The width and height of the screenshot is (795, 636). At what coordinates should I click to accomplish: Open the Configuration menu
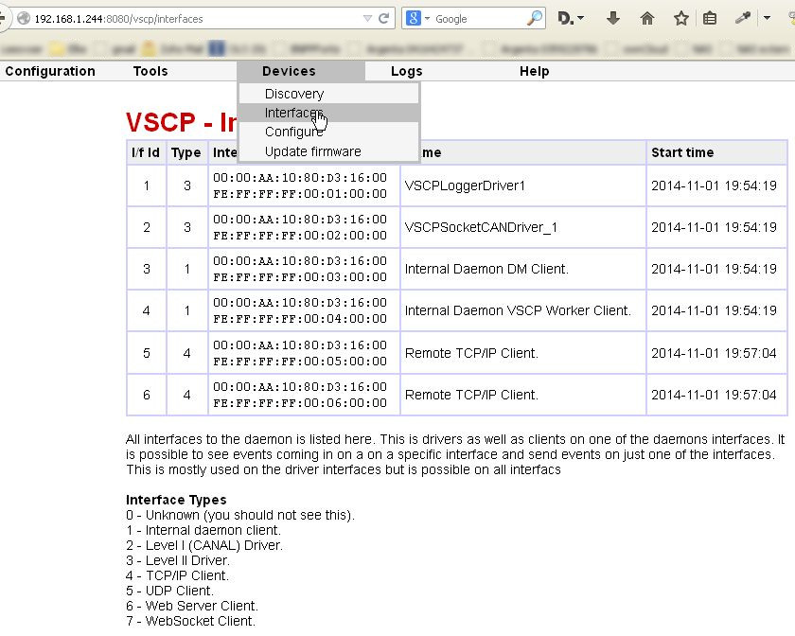(50, 71)
